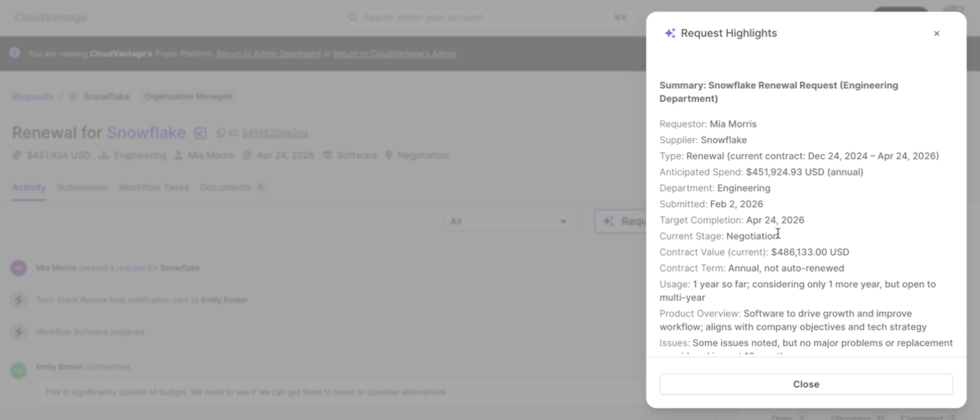Focus the Search within your account field
The image size is (980, 420).
pyautogui.click(x=488, y=18)
